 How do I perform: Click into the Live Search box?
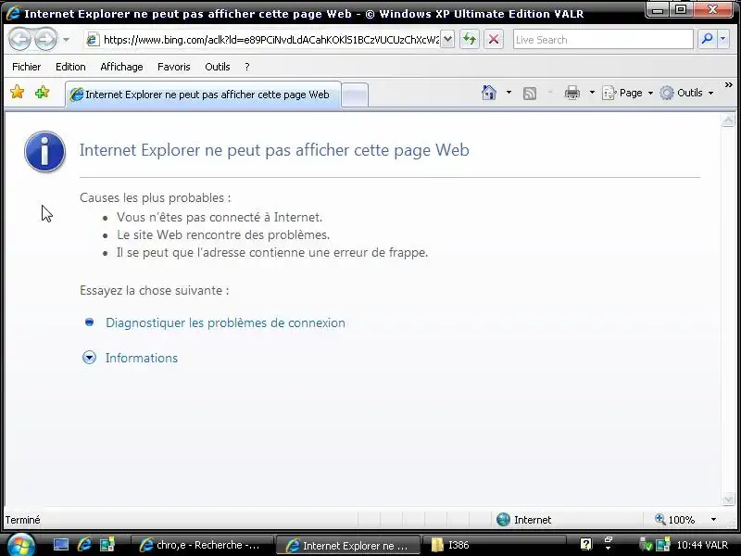[x=603, y=40]
